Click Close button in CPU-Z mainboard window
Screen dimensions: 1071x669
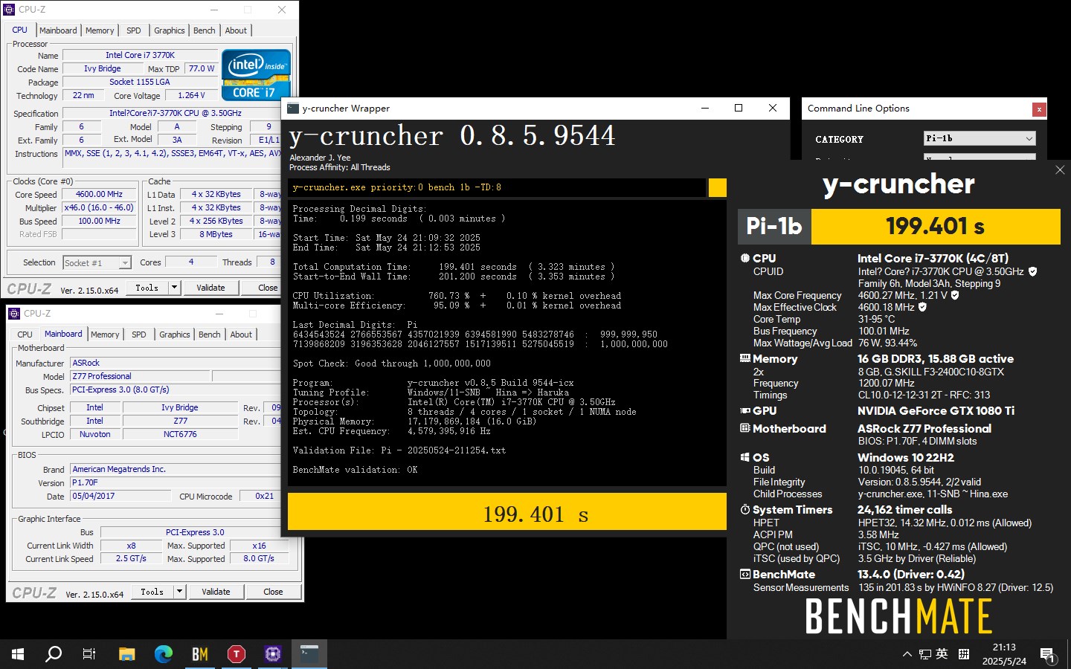[x=273, y=592]
